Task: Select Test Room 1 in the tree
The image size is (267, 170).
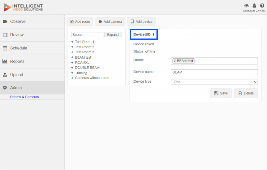Action: 85,42
